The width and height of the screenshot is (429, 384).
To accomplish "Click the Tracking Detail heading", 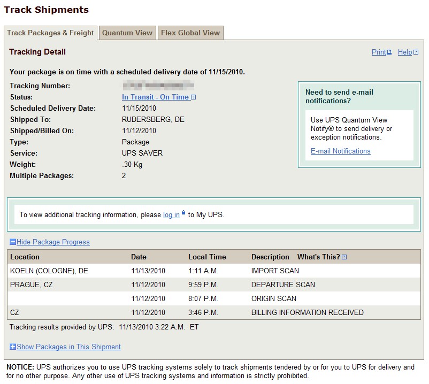I will (x=37, y=52).
